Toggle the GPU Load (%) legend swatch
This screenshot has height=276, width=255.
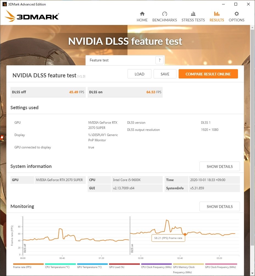[124, 264]
